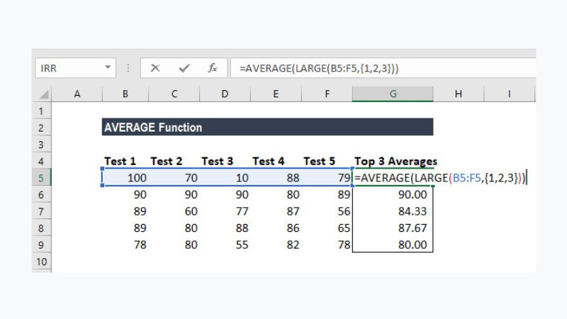Image resolution: width=567 pixels, height=319 pixels.
Task: Select column B header
Action: point(125,94)
